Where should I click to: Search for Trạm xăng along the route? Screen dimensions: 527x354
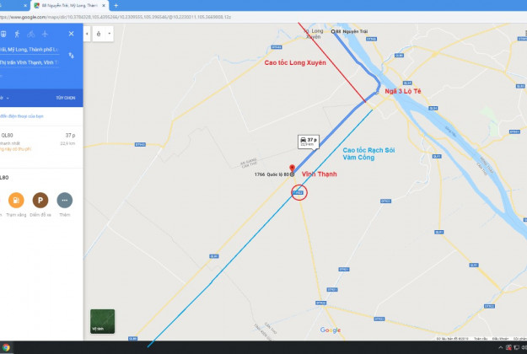tap(16, 200)
